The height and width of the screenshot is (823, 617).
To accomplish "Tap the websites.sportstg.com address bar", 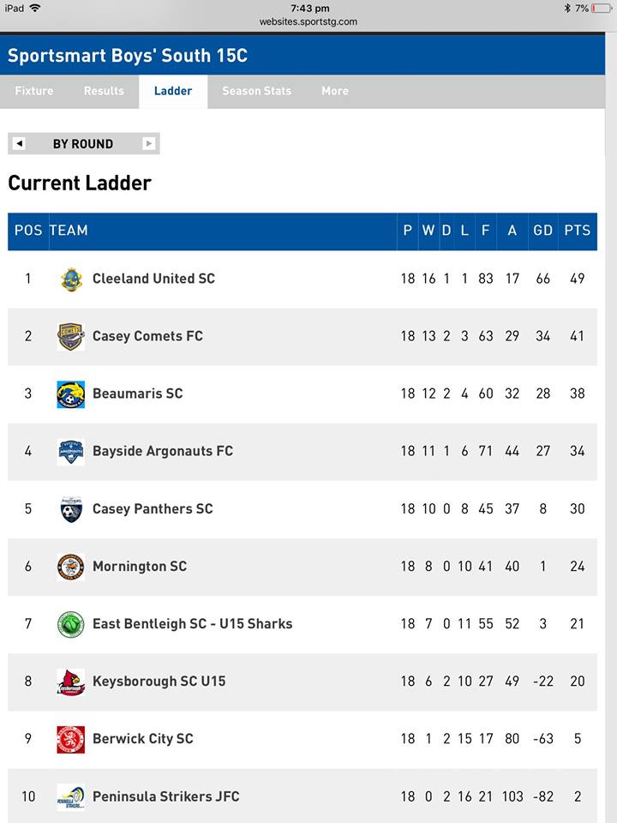I will tap(308, 21).
